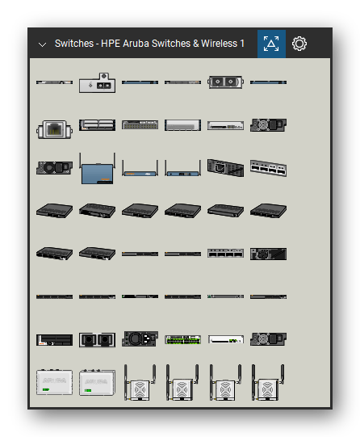
Task: Select the RJ45 port close-up shape
Action: tap(55, 129)
